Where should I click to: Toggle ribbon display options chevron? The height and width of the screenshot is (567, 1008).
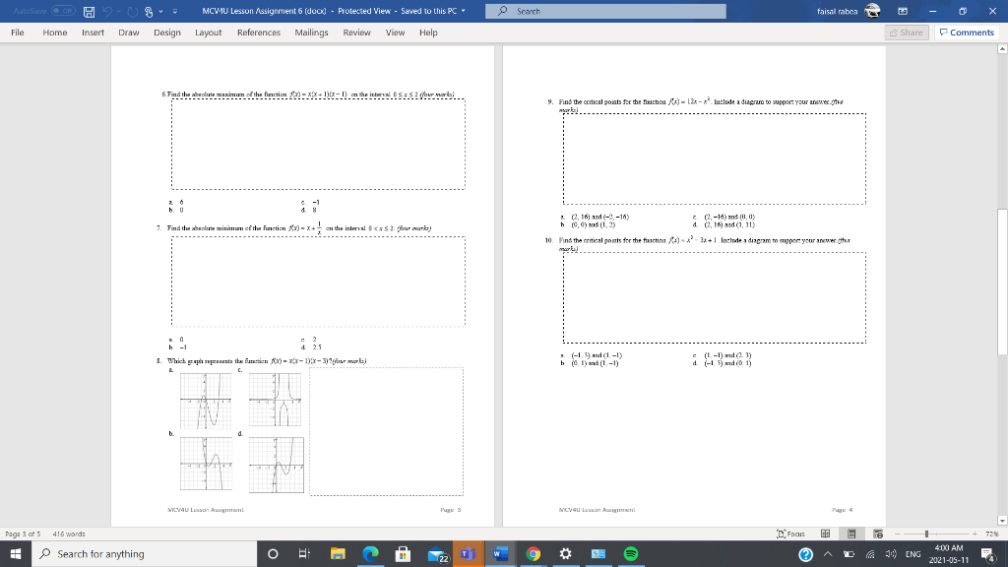point(903,11)
